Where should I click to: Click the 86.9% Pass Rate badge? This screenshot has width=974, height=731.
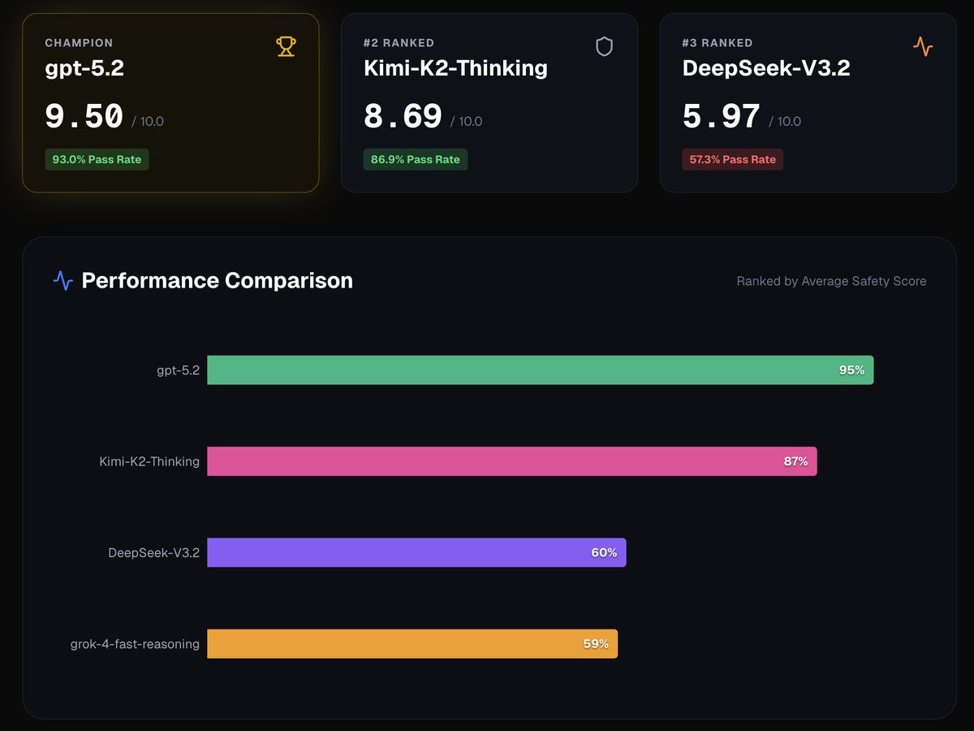coord(416,159)
